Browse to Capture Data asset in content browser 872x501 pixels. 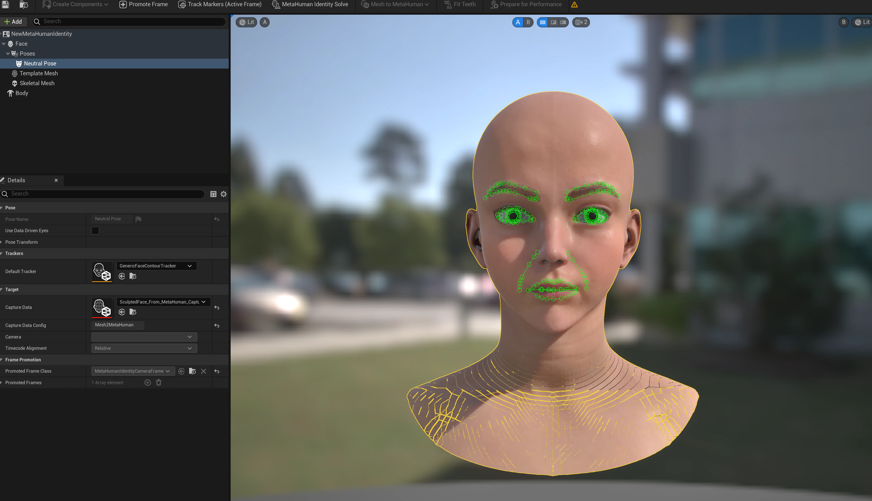point(133,312)
